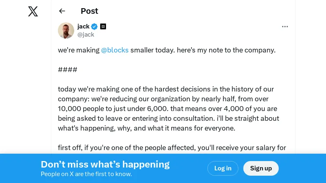Click the "####" line in the post
This screenshot has width=326, height=183.
68,70
